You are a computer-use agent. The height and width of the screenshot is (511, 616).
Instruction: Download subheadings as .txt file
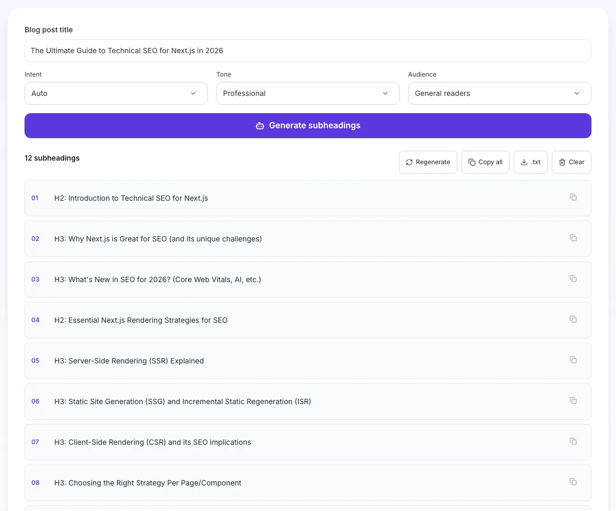(x=530, y=162)
